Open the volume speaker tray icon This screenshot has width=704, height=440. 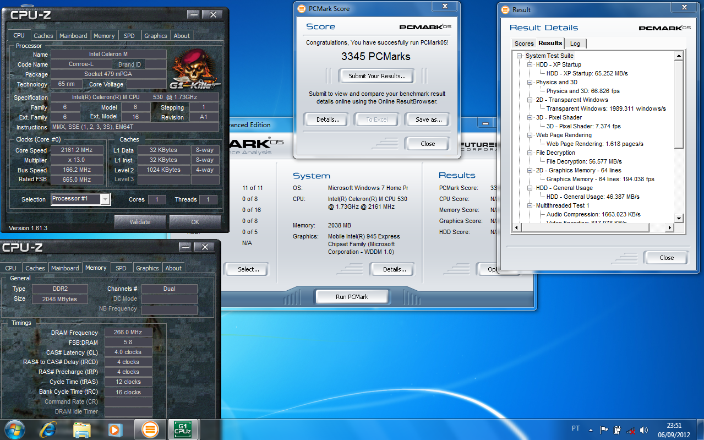644,430
